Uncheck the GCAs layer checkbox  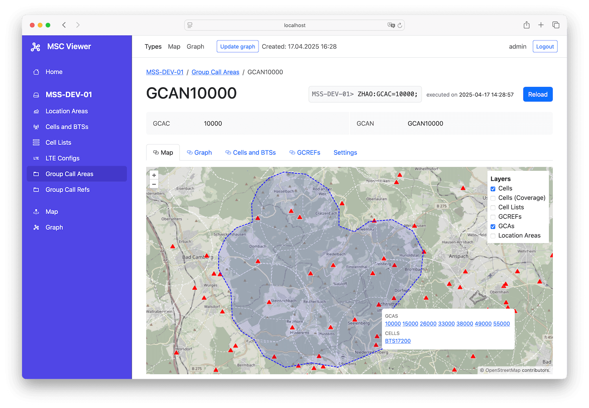(x=493, y=227)
